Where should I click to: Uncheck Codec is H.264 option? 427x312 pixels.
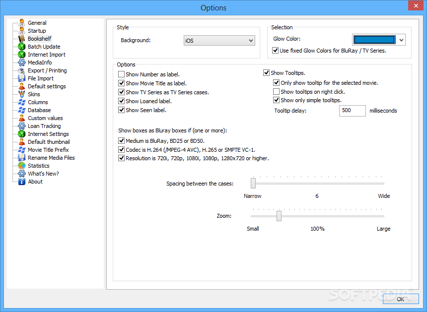[x=122, y=150]
